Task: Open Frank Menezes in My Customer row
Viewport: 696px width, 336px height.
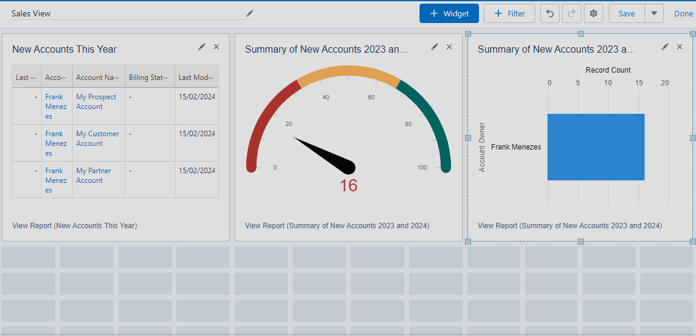Action: click(x=56, y=143)
